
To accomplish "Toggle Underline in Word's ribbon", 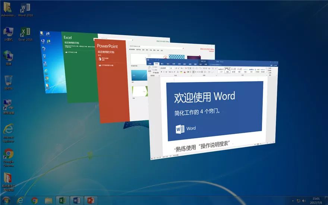I will click(166, 72).
